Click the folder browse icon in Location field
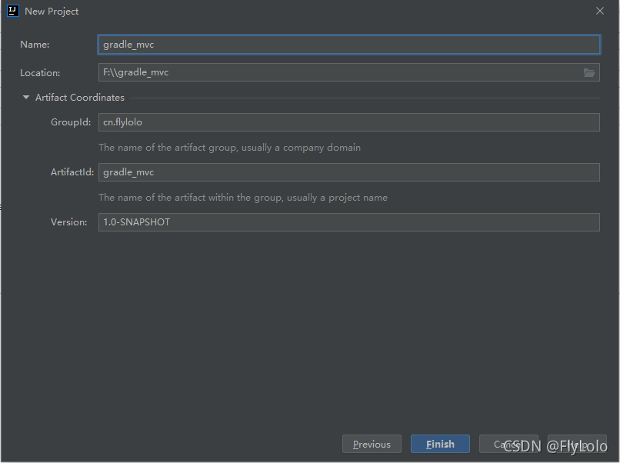620x463 pixels. (589, 73)
